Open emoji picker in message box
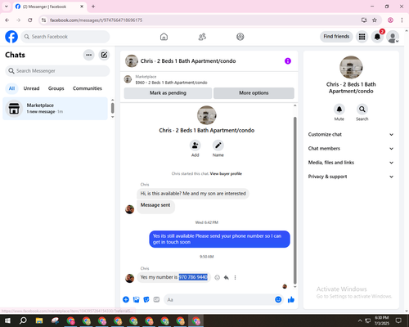 pos(278,300)
